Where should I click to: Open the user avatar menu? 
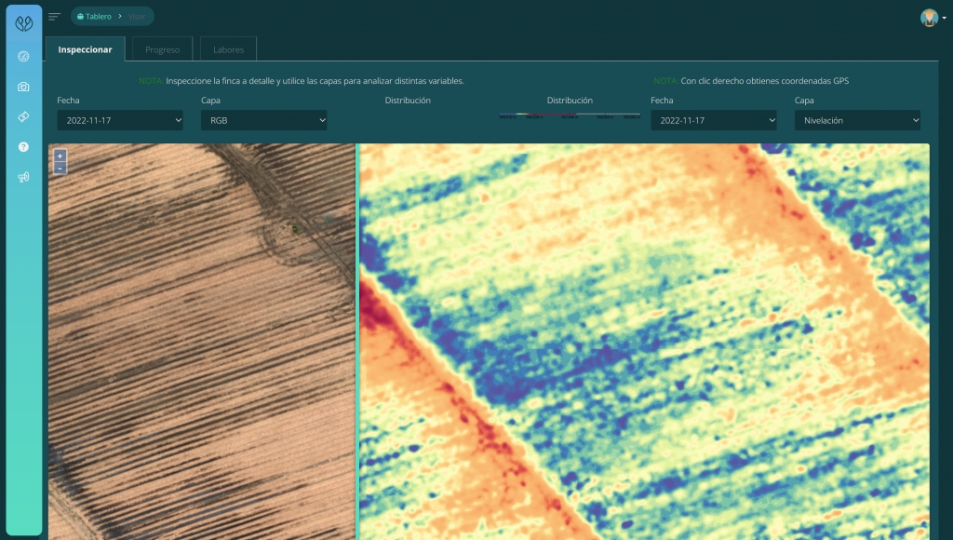tap(930, 18)
